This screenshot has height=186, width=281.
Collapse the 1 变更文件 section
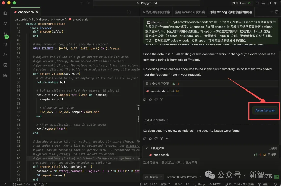(x=147, y=148)
